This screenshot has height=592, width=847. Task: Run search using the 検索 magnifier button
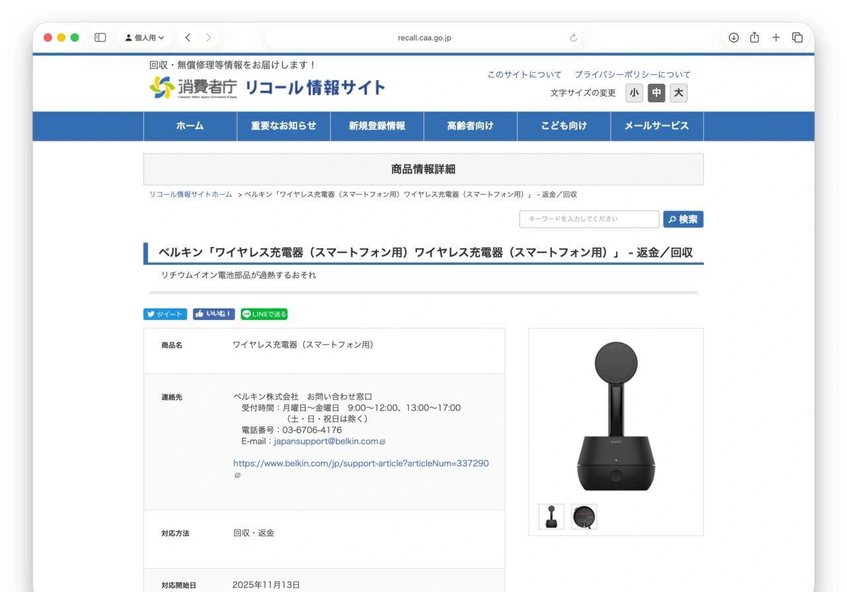683,219
